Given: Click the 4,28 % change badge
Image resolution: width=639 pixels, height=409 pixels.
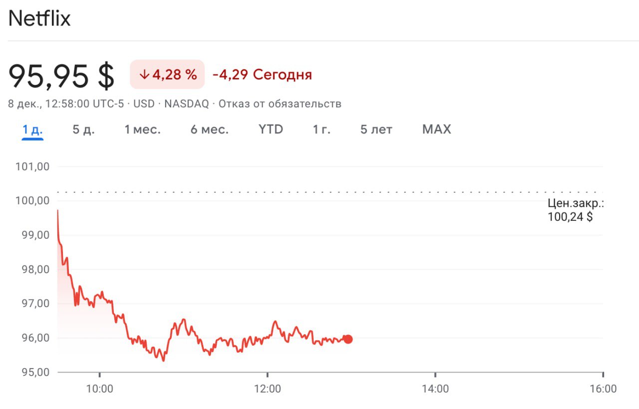Looking at the screenshot, I should [x=168, y=75].
